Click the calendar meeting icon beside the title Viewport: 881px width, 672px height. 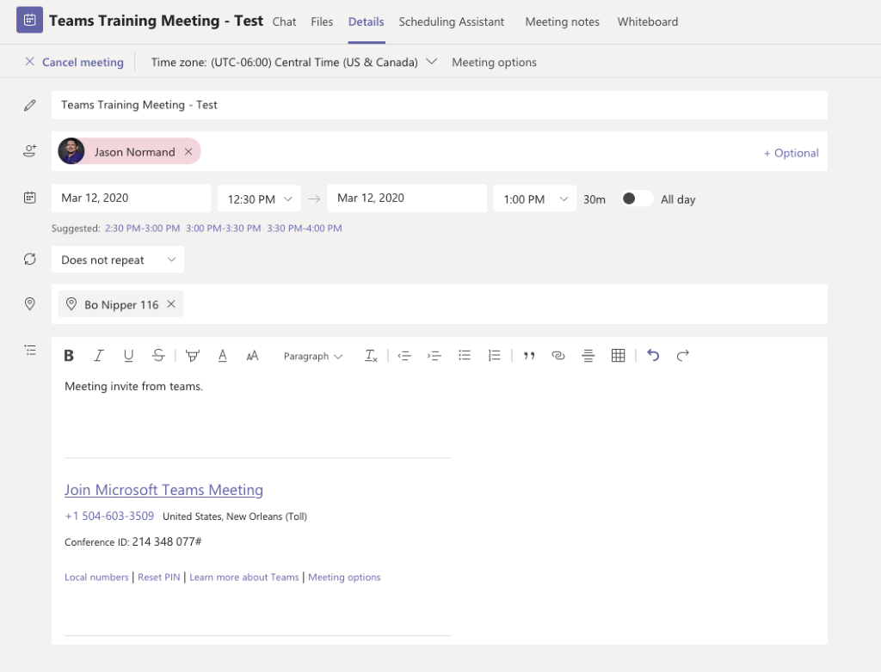(30, 21)
